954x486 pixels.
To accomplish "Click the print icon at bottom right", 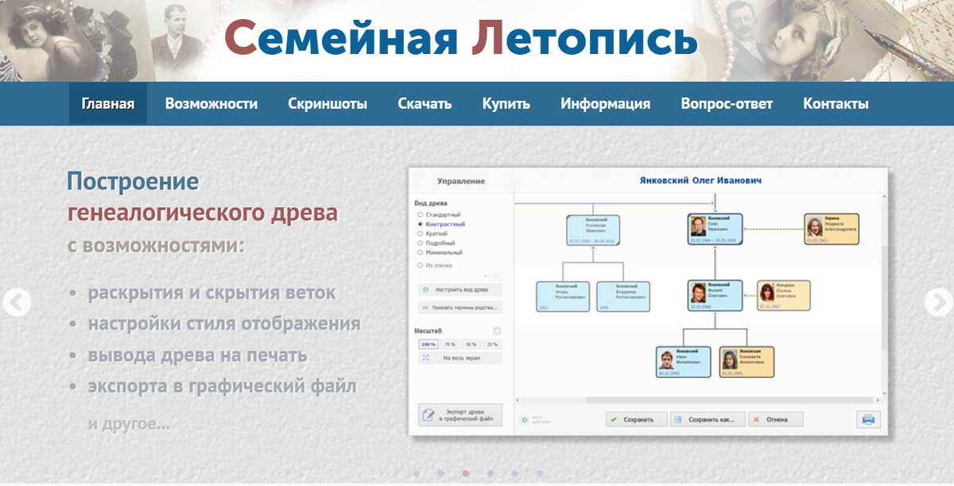I will (x=867, y=419).
